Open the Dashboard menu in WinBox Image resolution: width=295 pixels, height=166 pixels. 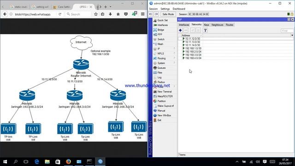pyautogui.click(x=179, y=9)
